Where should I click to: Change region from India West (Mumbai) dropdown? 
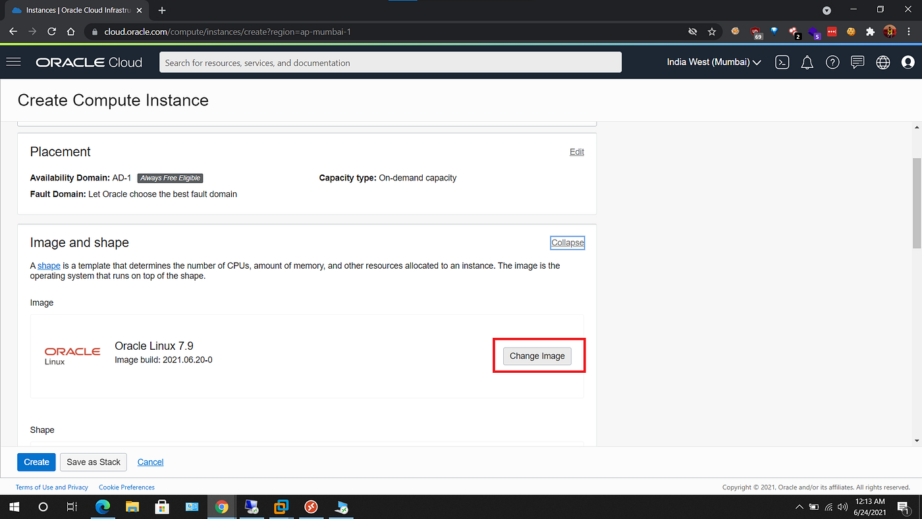click(714, 63)
